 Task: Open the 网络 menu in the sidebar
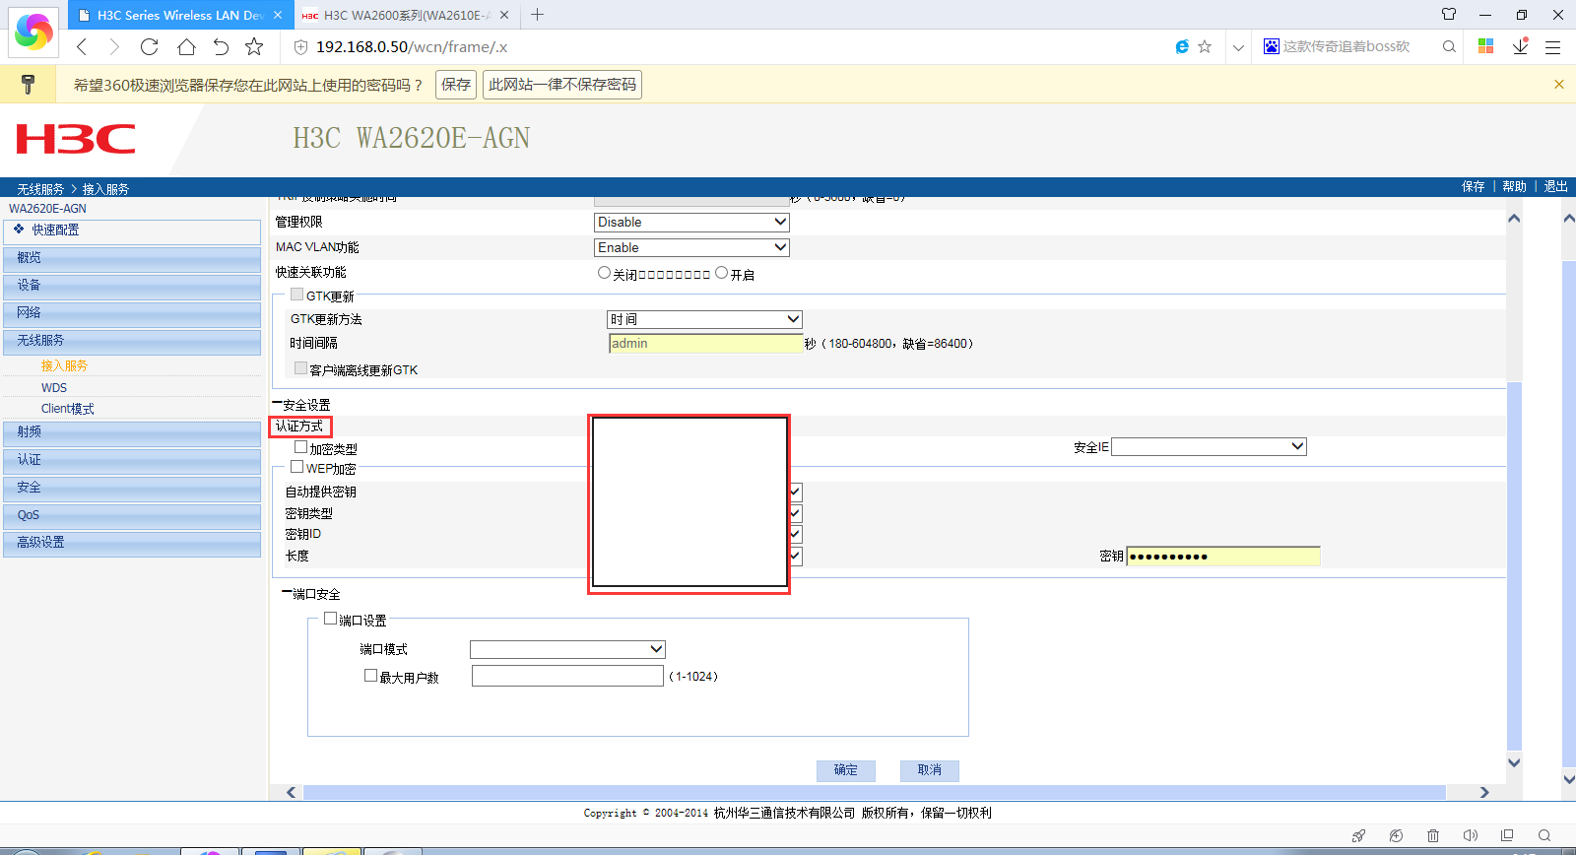[132, 313]
